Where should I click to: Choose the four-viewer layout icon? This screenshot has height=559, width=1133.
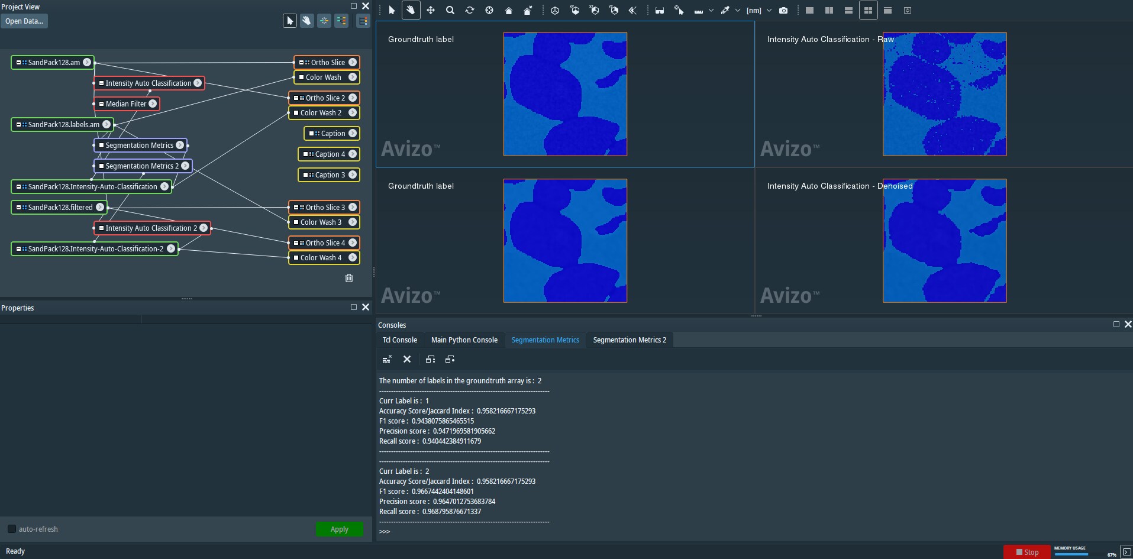(x=868, y=10)
